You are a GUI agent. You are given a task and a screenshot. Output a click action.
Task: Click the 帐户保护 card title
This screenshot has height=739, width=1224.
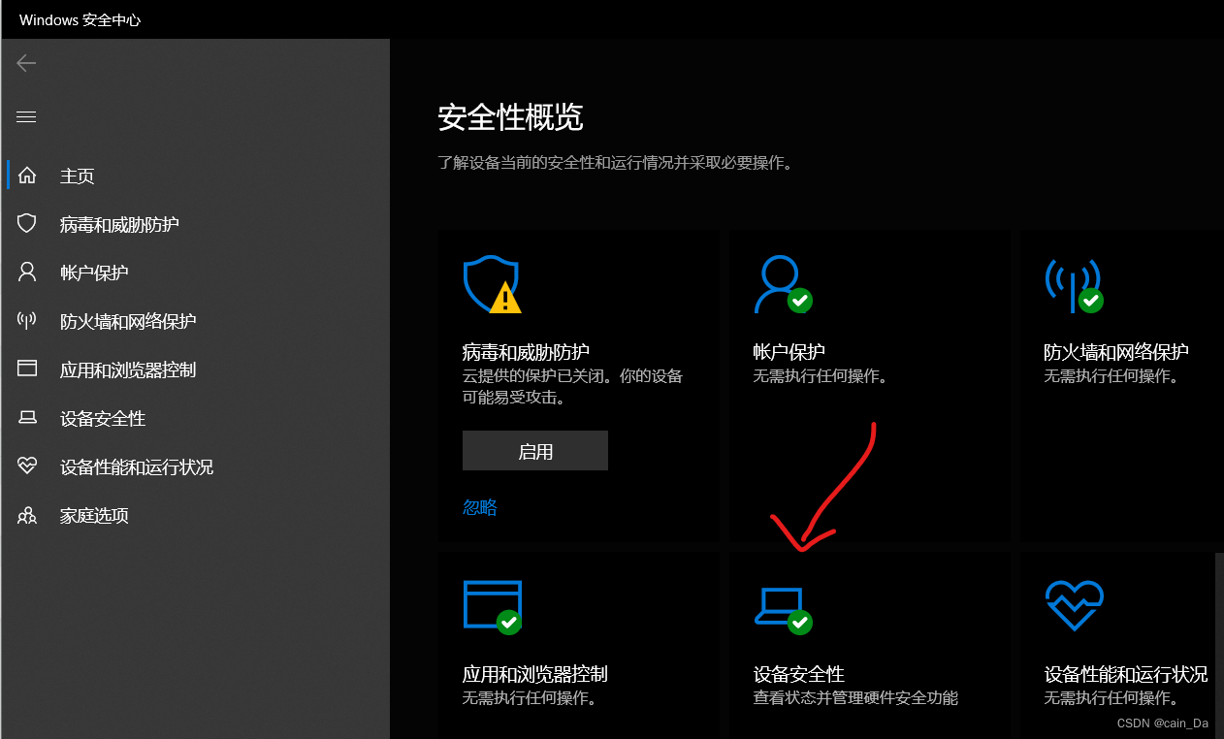point(789,351)
